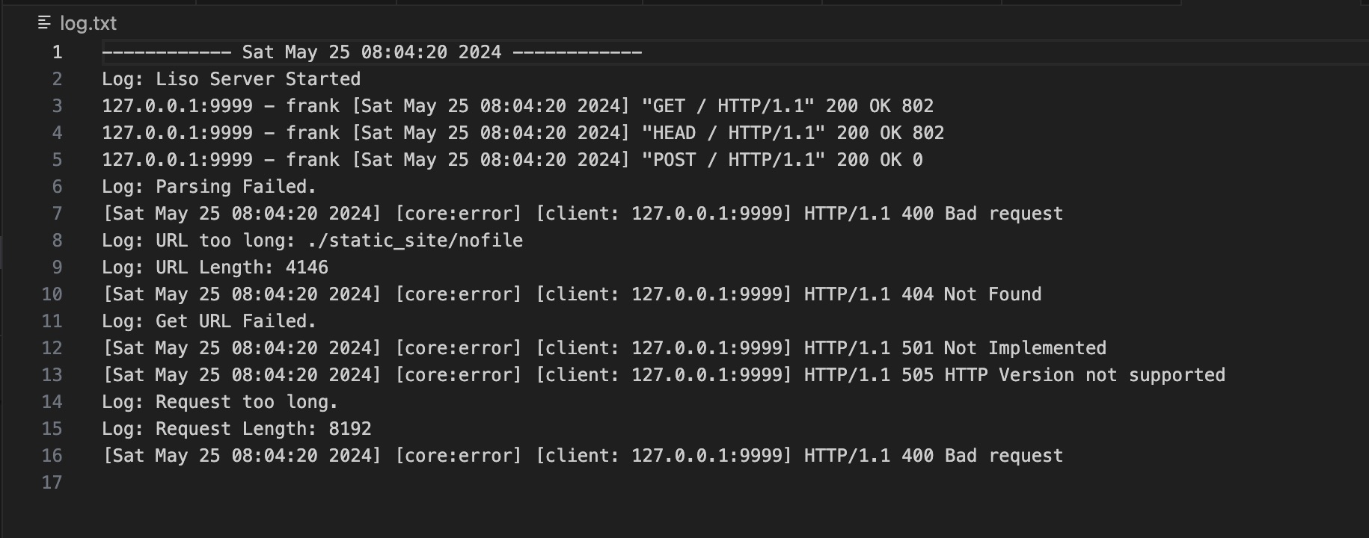The height and width of the screenshot is (538, 1369).
Task: Click the 'URL Length: 4146' line
Action: (215, 268)
